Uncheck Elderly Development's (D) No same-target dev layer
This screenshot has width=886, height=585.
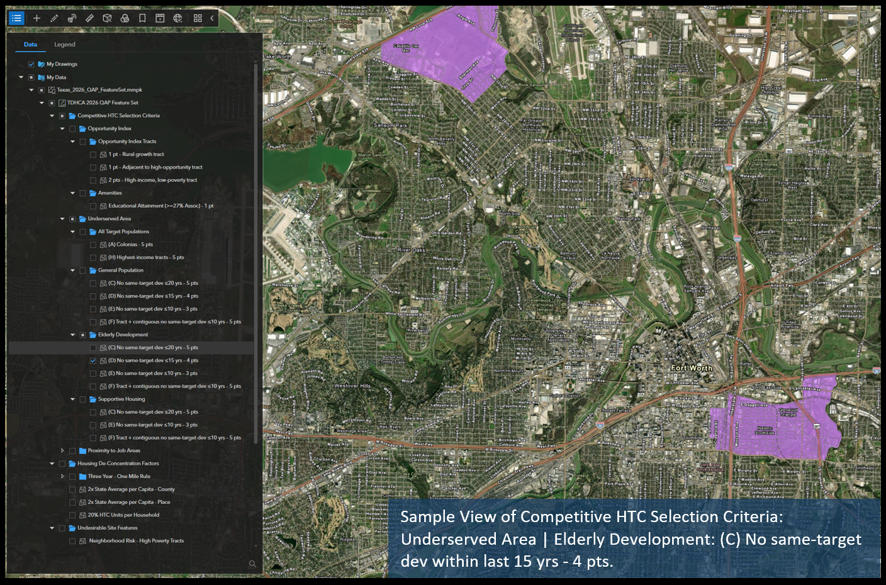coord(93,360)
